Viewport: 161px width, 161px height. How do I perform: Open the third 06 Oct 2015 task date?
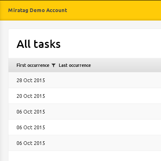pyautogui.click(x=31, y=143)
